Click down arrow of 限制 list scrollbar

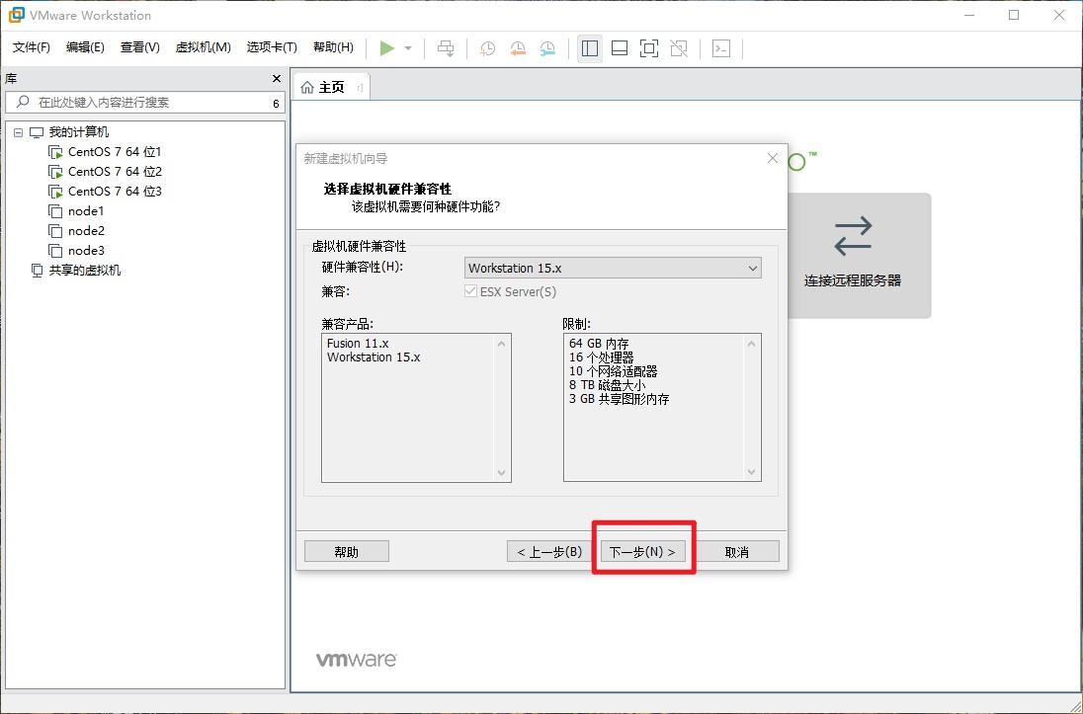pos(751,473)
